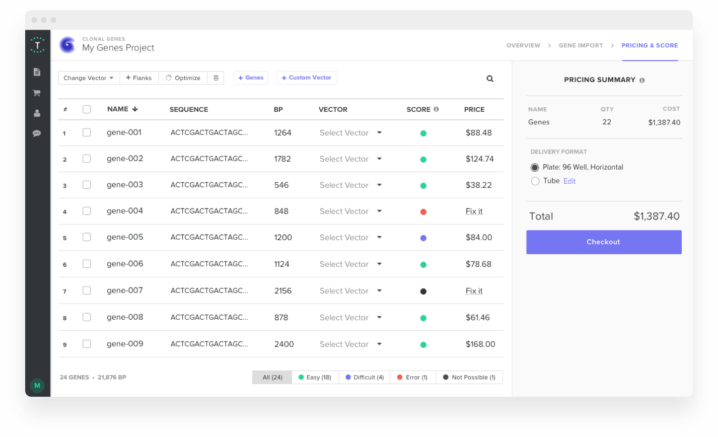This screenshot has height=437, width=718.
Task: Filter the list by Difficult (4)
Action: point(365,378)
